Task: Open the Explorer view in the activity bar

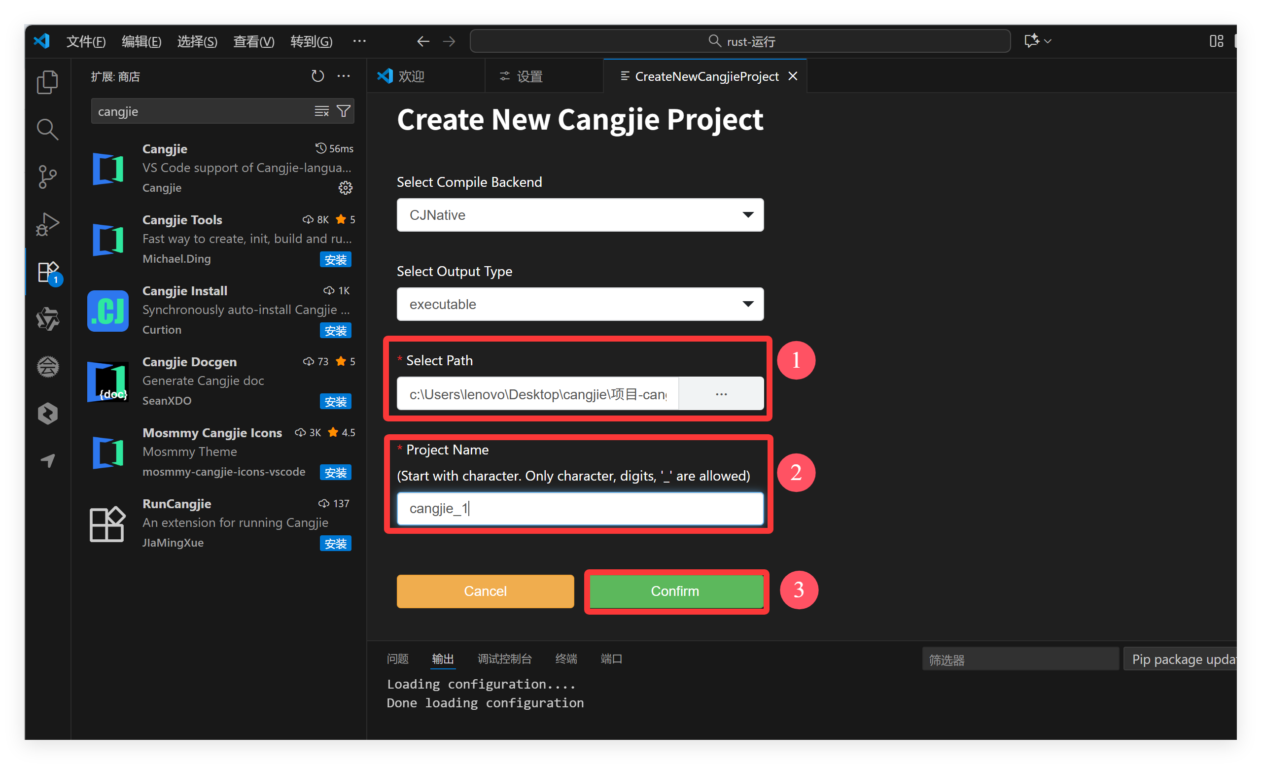Action: (x=47, y=82)
